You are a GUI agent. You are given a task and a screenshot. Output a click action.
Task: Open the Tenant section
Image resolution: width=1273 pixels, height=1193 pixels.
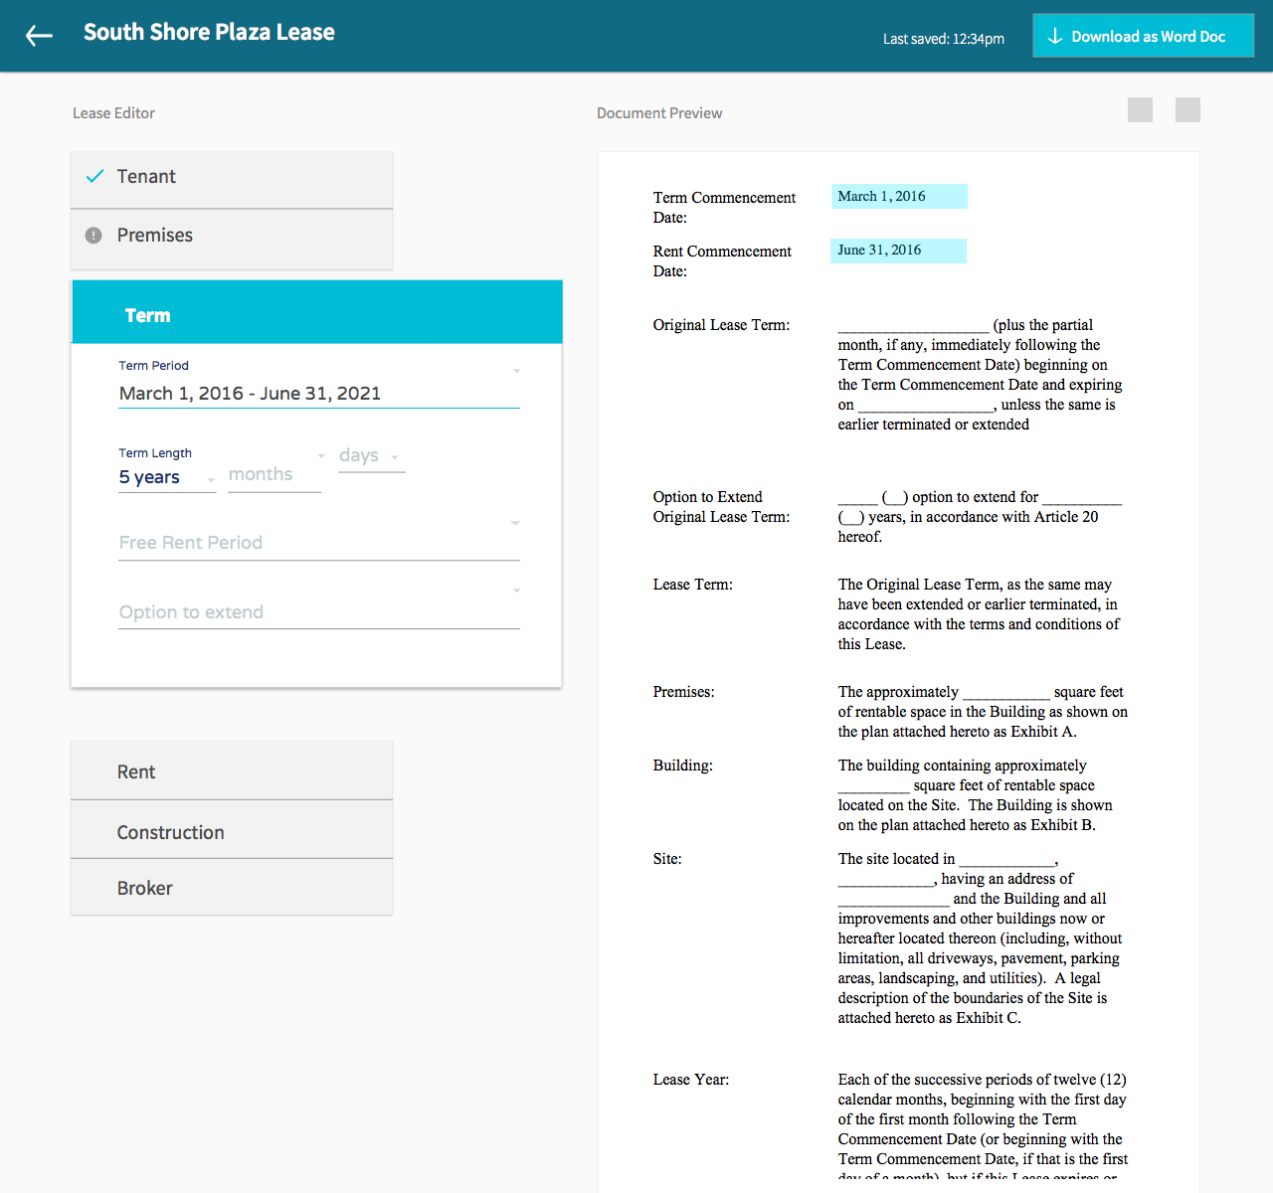[x=232, y=179]
